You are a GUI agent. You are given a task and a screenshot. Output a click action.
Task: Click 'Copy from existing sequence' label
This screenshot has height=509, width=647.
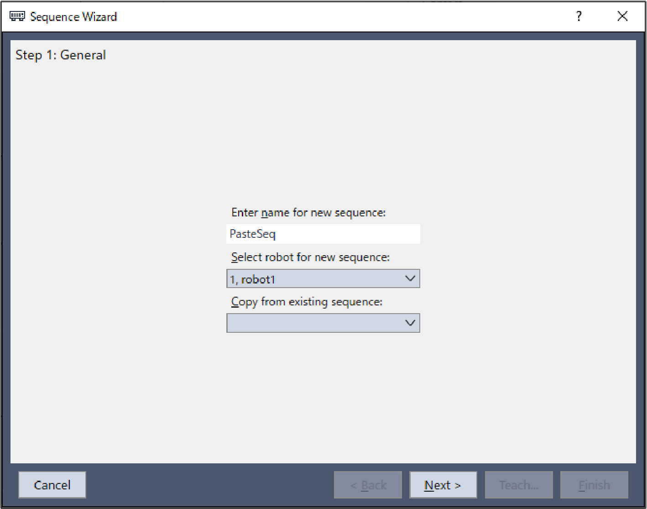pyautogui.click(x=307, y=302)
